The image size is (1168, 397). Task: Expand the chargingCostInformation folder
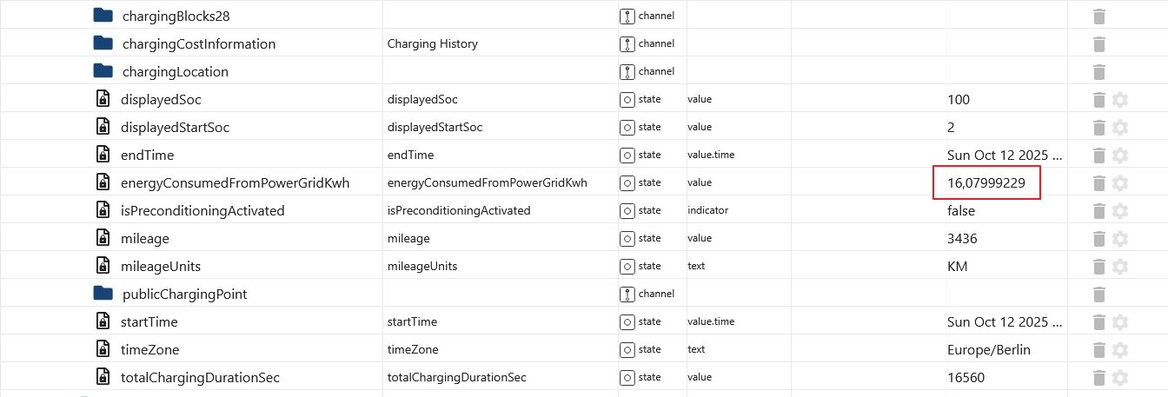pyautogui.click(x=103, y=43)
